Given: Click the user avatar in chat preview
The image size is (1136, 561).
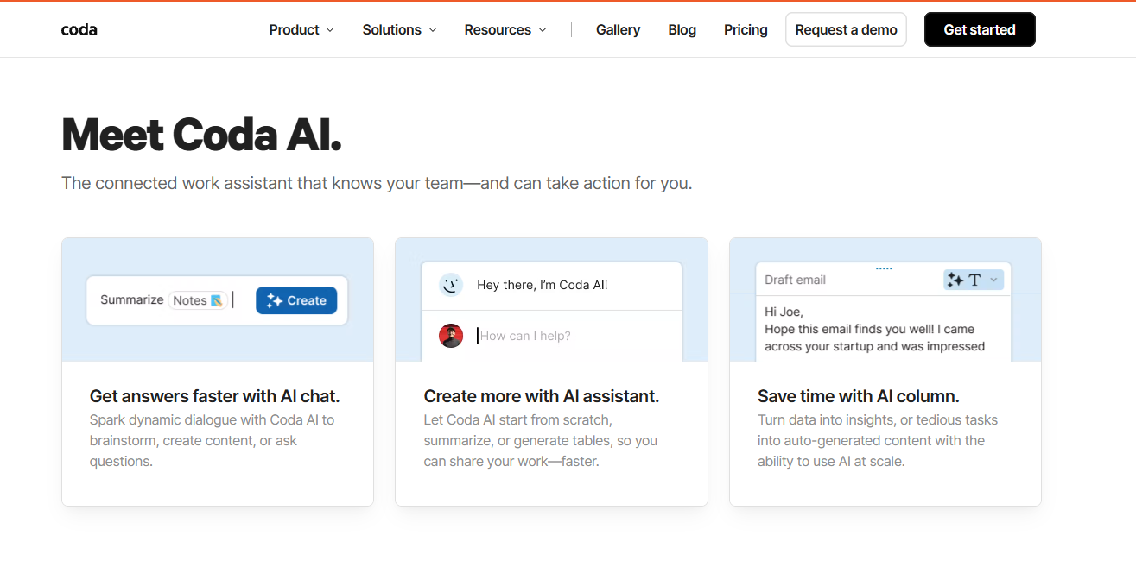Looking at the screenshot, I should tap(451, 336).
